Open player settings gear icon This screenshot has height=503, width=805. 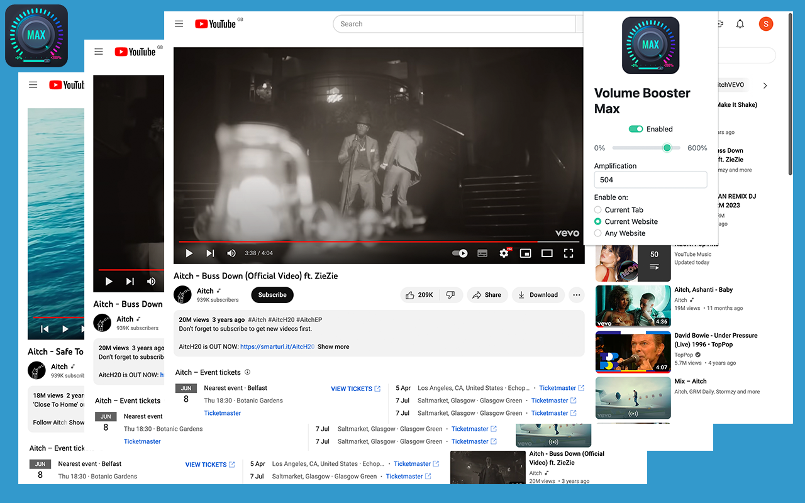click(504, 253)
